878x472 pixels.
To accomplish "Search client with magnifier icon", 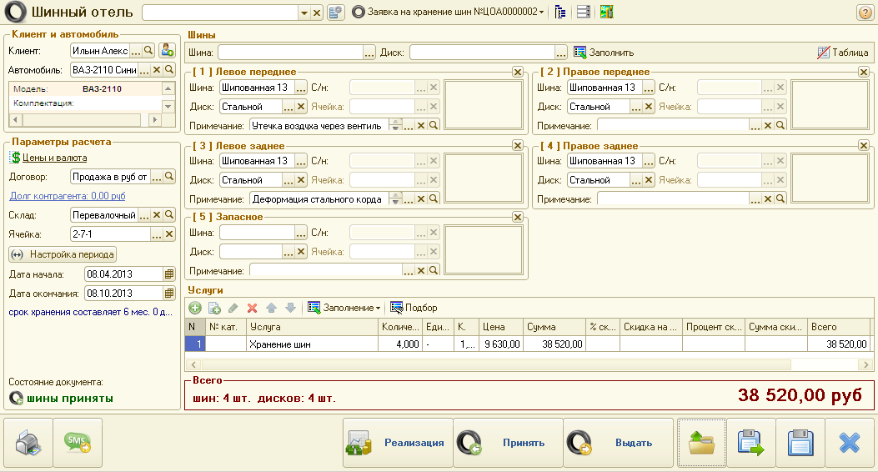I will point(148,51).
